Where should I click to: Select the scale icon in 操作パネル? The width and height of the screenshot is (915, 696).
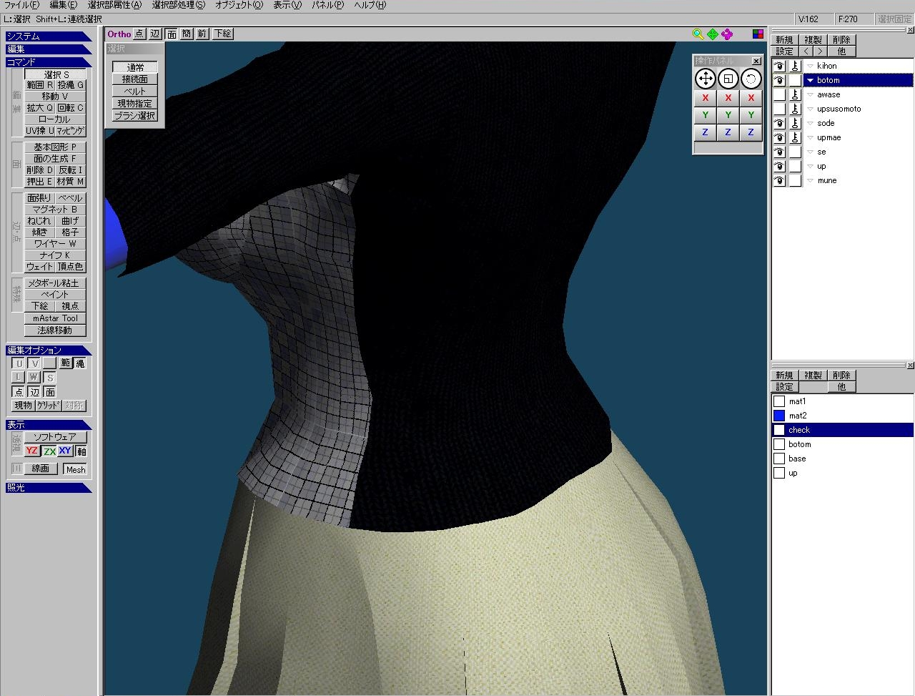point(728,79)
